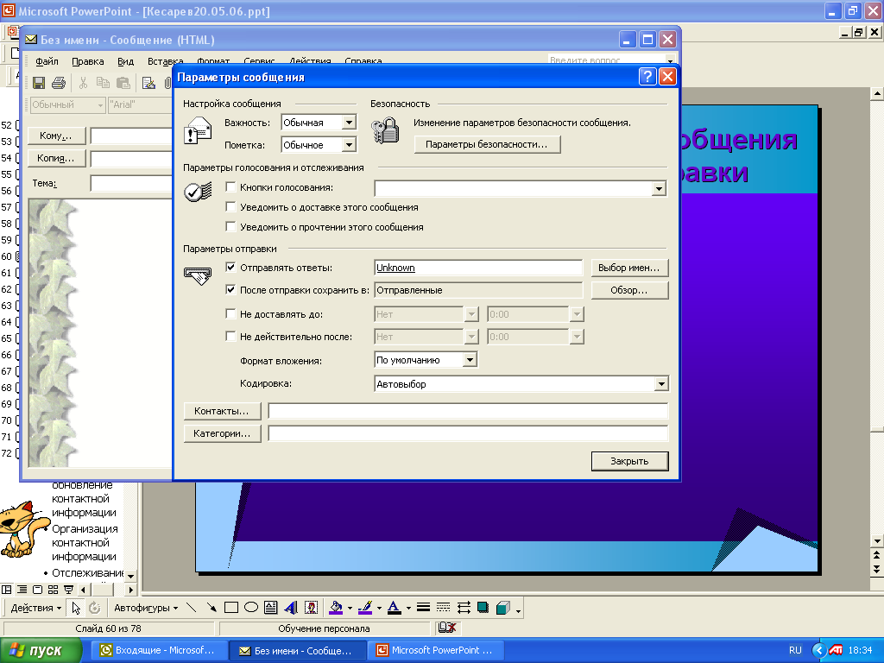
Task: Open Arrow Style options
Action: [x=464, y=607]
